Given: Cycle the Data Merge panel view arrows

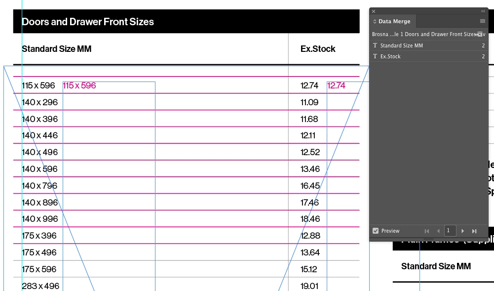Looking at the screenshot, I should pos(375,22).
